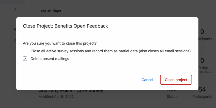The image size is (216, 108).
Task: Click the Cancel link in the dialog
Action: pos(147,80)
